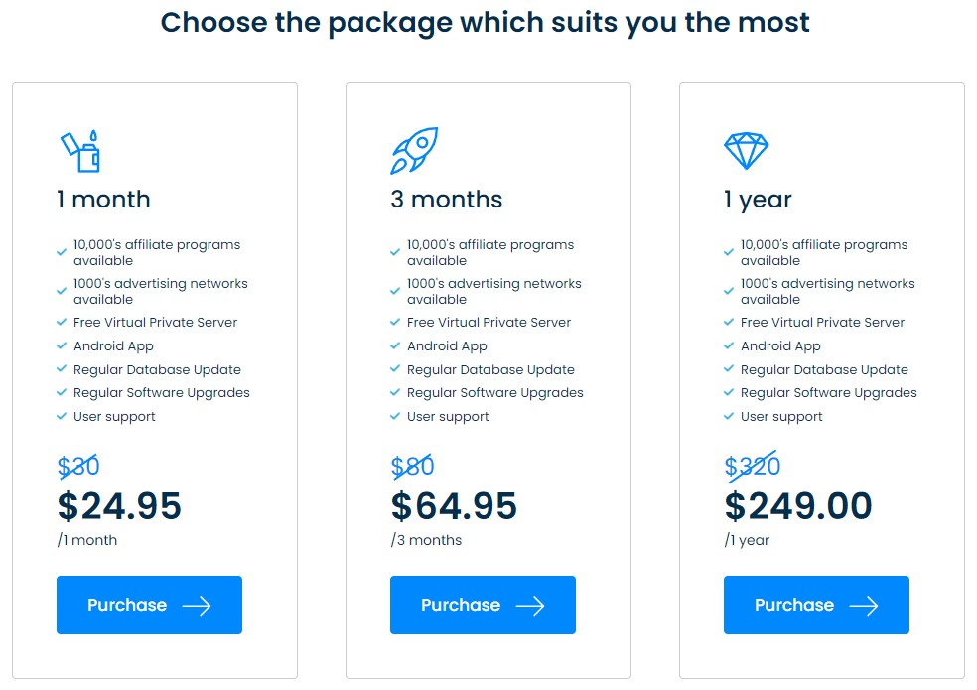Purchase the 1 year package
Screen dimensions: 977x690
816,606
